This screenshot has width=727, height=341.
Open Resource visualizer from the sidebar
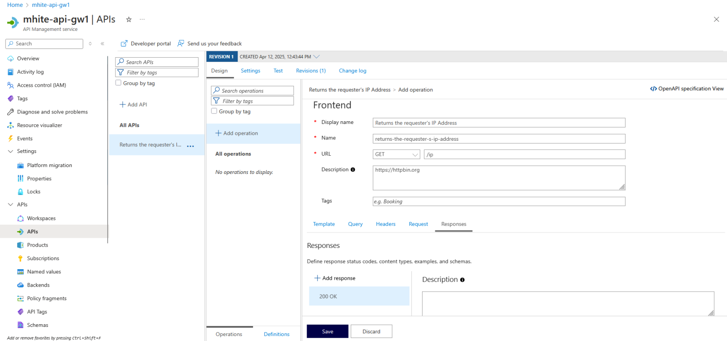[40, 125]
